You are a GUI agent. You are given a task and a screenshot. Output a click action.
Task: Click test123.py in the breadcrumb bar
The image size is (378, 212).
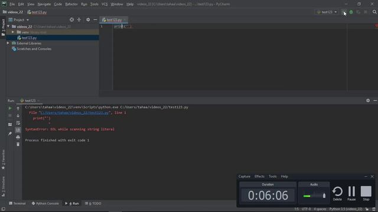coord(37,12)
